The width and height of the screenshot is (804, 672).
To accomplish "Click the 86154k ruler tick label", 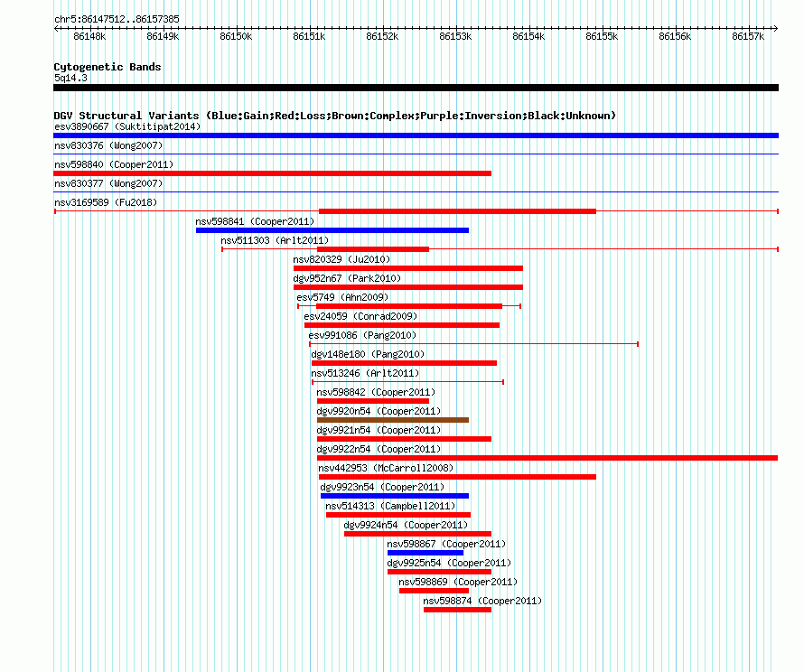I will click(x=528, y=36).
